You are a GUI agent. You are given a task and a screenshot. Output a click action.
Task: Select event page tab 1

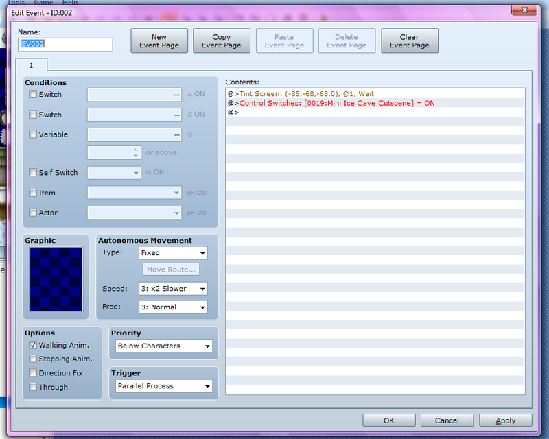point(32,65)
